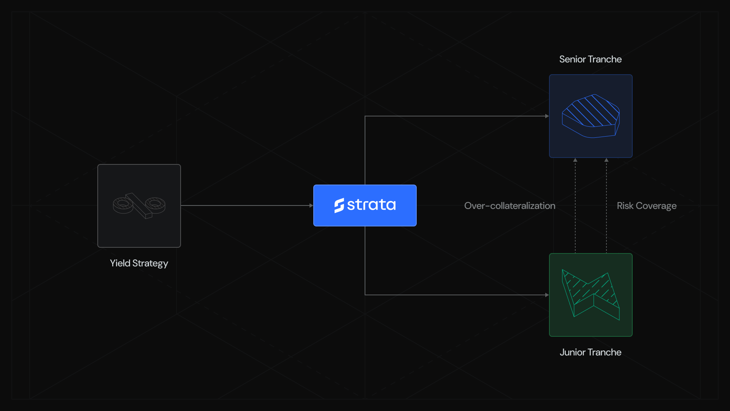This screenshot has width=730, height=411.
Task: Click the arrowhead pointing into strata box
Action: point(311,205)
